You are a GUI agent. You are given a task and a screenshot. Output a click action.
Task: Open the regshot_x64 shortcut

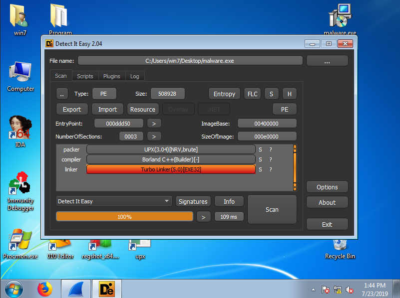tap(100, 249)
